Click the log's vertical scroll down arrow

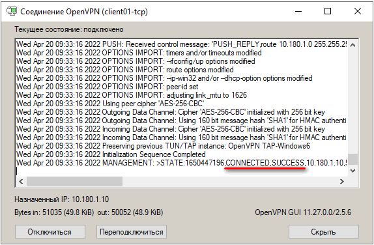click(x=352, y=171)
